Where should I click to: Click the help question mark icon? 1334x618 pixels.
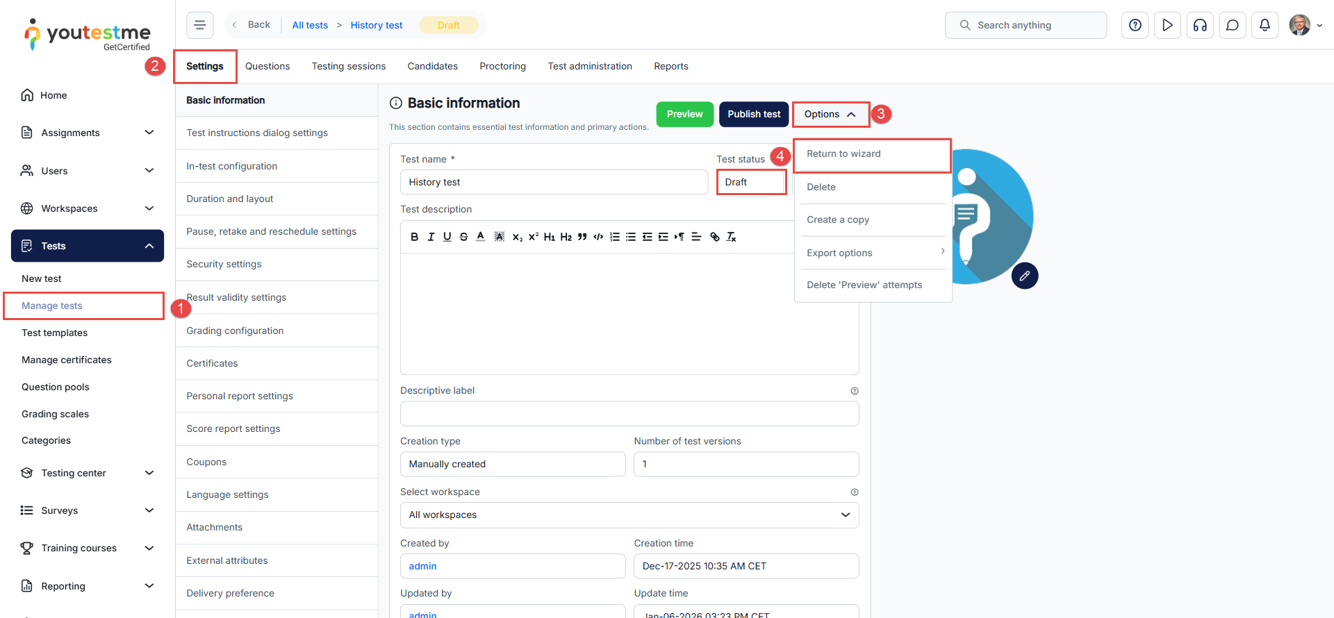pyautogui.click(x=1135, y=25)
